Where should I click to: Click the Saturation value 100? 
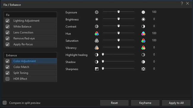click(x=154, y=40)
